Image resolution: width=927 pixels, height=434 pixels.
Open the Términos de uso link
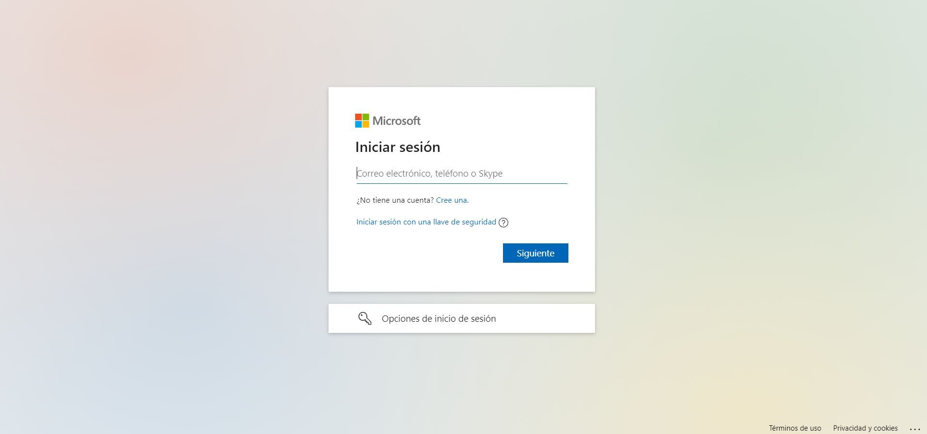(x=795, y=428)
